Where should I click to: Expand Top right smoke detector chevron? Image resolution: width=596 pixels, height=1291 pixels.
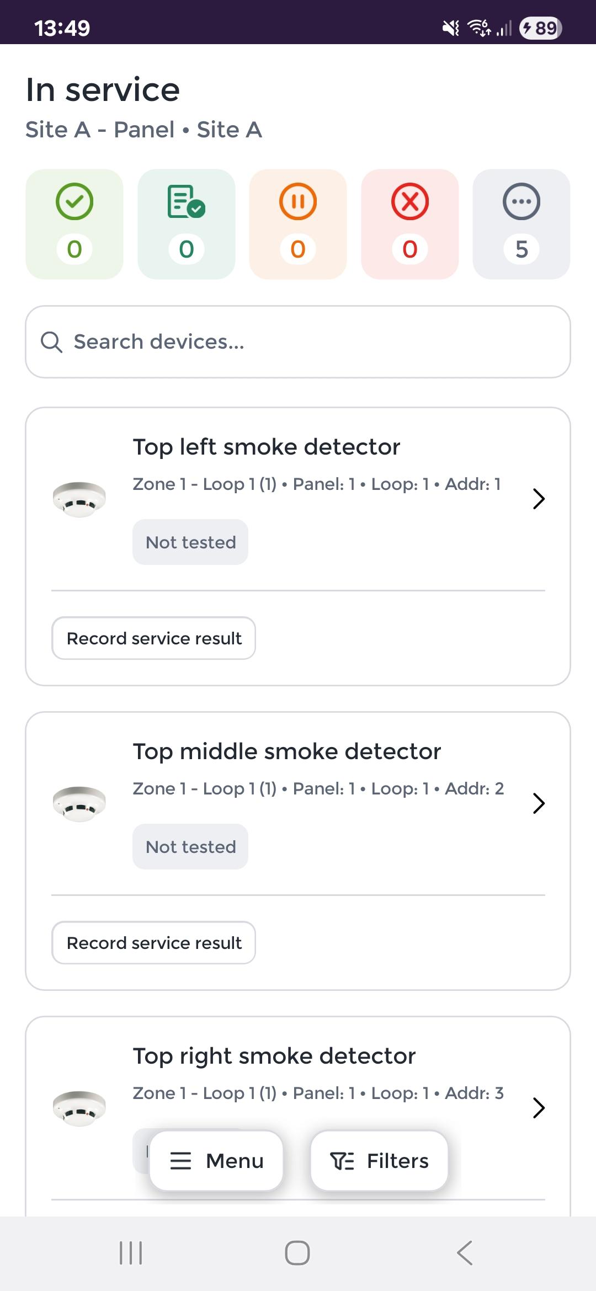coord(539,1108)
